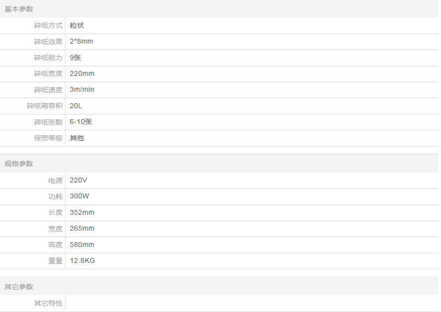Click the 300W power consumption value
The image size is (441, 312).
79,196
